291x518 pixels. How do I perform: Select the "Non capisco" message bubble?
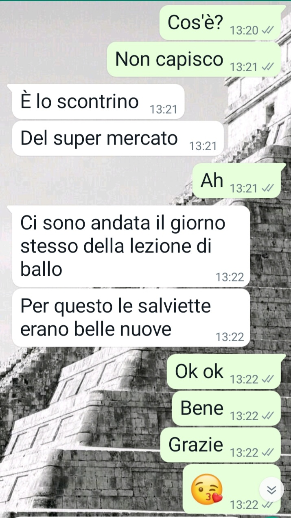tap(194, 59)
